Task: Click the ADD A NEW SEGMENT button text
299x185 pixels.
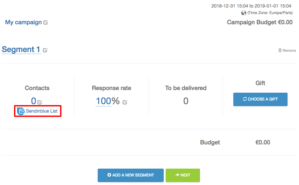Action: [x=133, y=175]
